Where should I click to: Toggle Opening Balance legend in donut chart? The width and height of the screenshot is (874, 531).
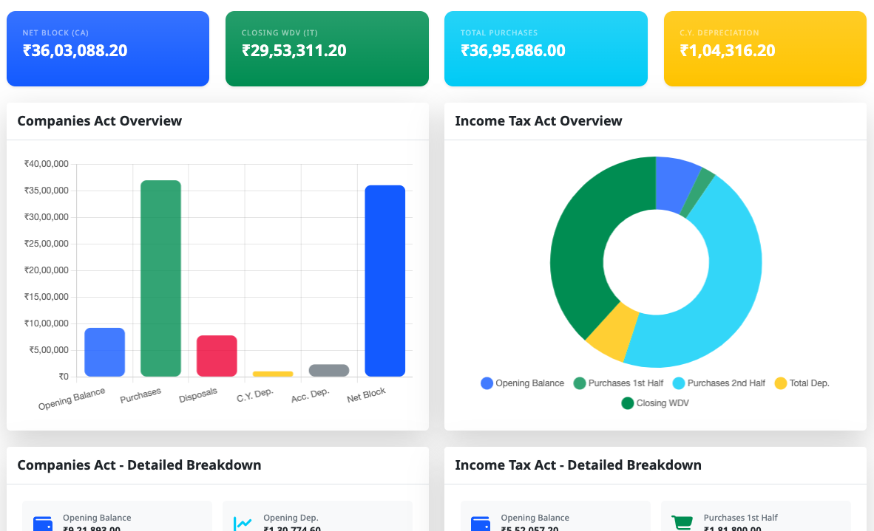pos(523,383)
